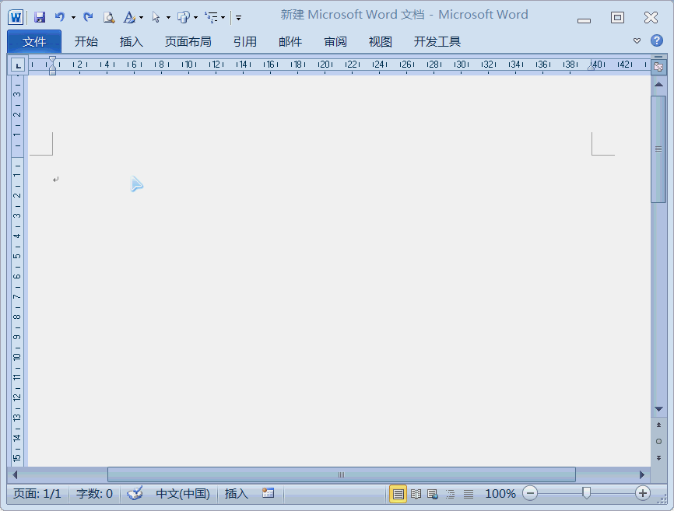The image size is (674, 511).
Task: Click the Save icon on Quick Access Toolbar
Action: pos(40,16)
